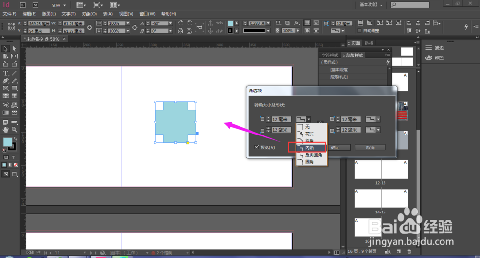Image resolution: width=480 pixels, height=258 pixels.
Task: Select the Hand tool
Action: (5, 130)
